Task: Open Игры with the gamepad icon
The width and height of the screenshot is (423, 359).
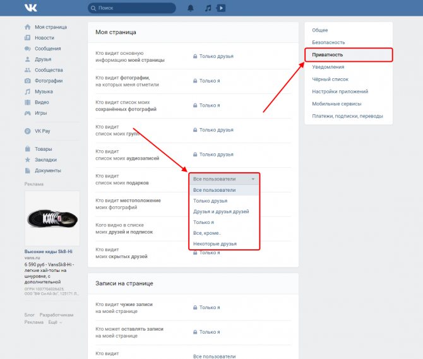Action: pos(28,113)
